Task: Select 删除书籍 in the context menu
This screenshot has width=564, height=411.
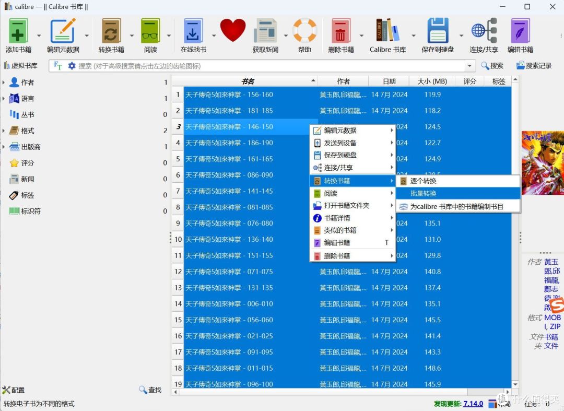Action: 352,256
